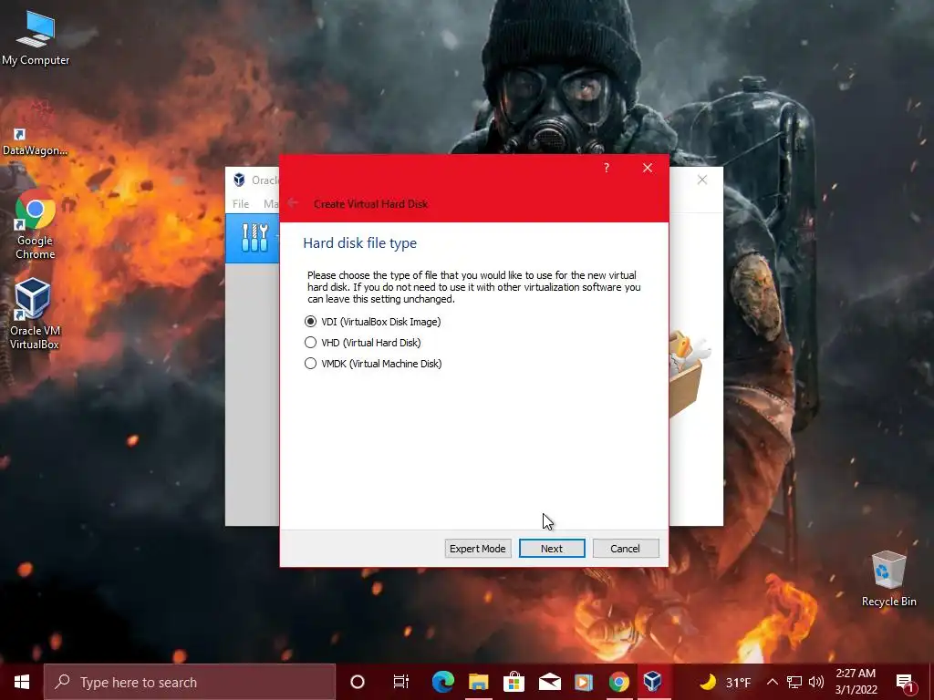The width and height of the screenshot is (934, 700).
Task: Select Google Chrome desktop shortcut
Action: [x=36, y=224]
